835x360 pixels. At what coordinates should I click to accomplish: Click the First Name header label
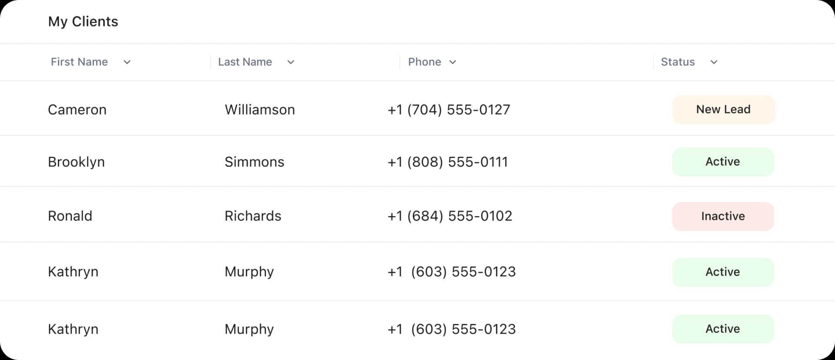point(79,62)
